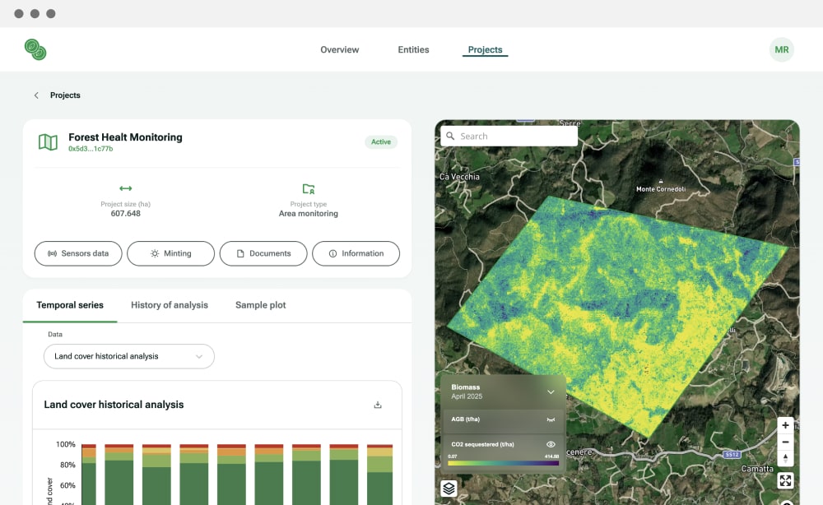This screenshot has height=505, width=823.
Task: Open Sensors data
Action: pyautogui.click(x=78, y=253)
